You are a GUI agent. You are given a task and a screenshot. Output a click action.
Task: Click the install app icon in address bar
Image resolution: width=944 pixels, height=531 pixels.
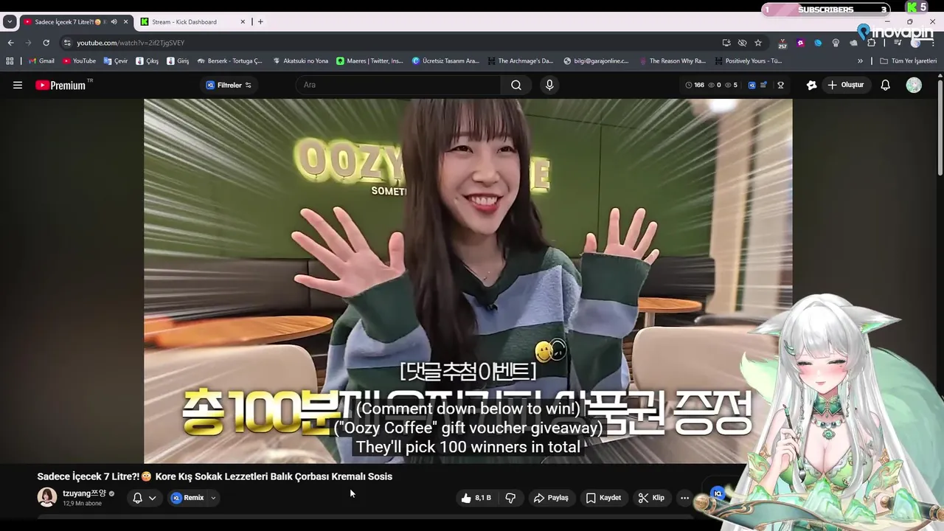(726, 43)
